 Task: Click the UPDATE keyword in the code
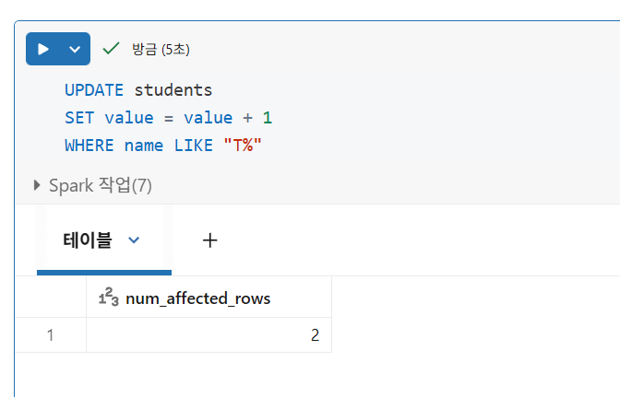94,90
